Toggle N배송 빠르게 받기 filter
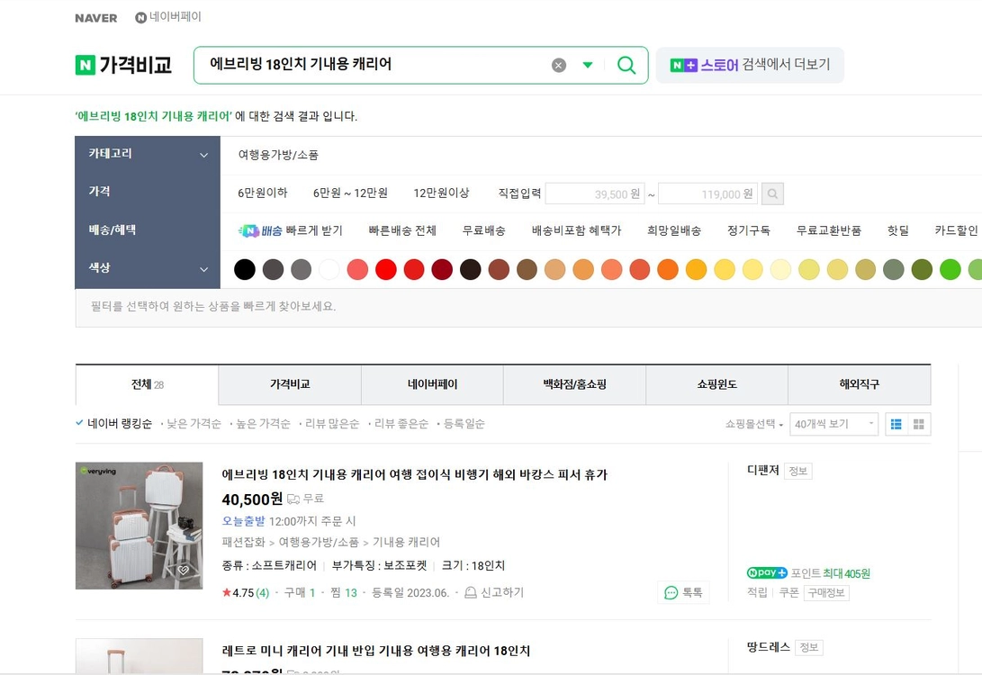 pyautogui.click(x=291, y=230)
